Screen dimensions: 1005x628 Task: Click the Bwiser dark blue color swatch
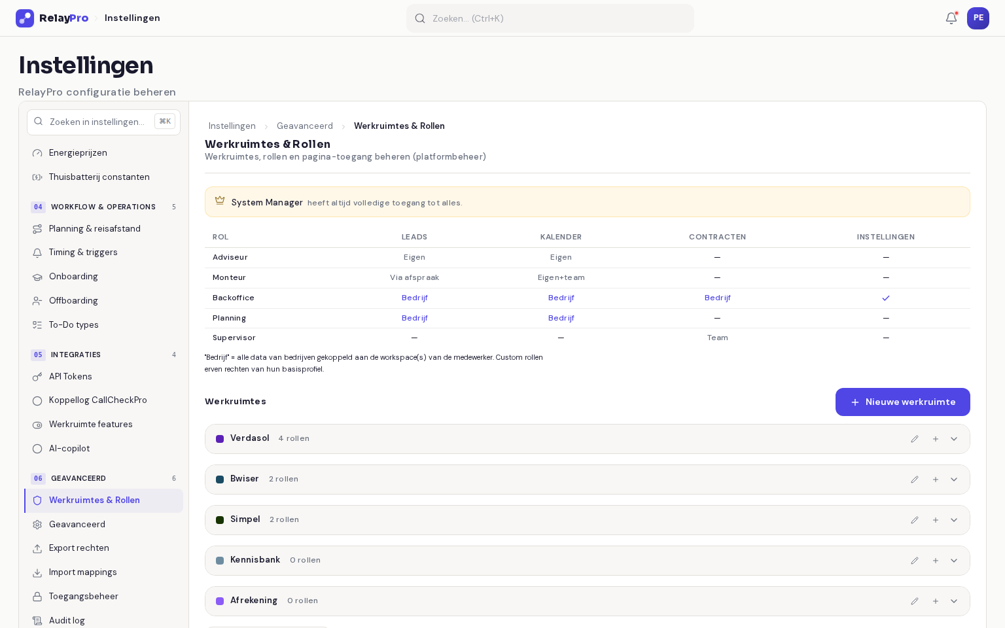220,480
